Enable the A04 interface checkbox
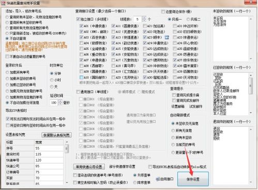 point(81,43)
